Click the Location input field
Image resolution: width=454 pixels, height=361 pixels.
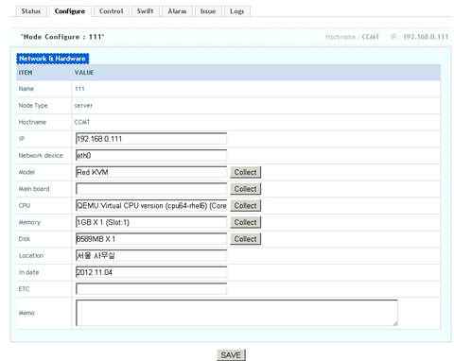pyautogui.click(x=151, y=255)
